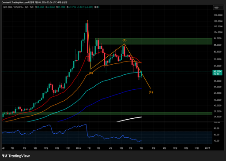The image size is (226, 161).
Task: Click the 6월 time axis label
Action: coord(130,148)
